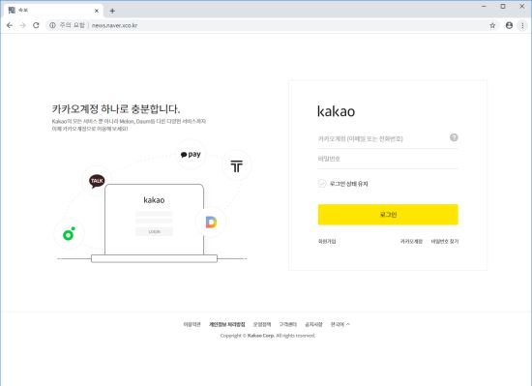Bookmark this page with the star icon
Image resolution: width=532 pixels, height=386 pixels.
[x=492, y=25]
